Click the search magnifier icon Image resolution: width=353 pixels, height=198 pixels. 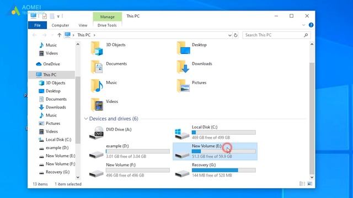306,35
